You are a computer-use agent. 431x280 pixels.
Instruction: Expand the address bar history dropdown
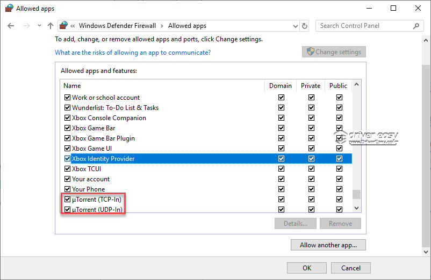pos(296,26)
